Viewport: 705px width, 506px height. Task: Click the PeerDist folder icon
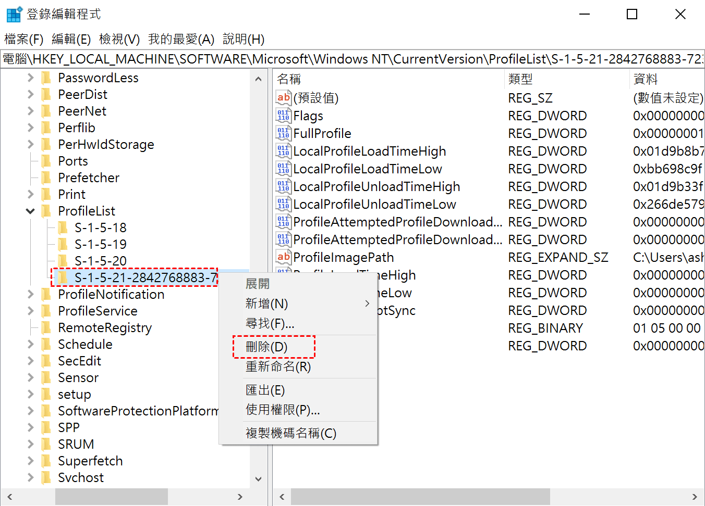(46, 95)
